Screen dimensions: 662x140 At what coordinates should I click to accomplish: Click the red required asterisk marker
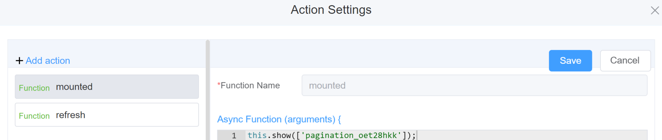coord(219,85)
